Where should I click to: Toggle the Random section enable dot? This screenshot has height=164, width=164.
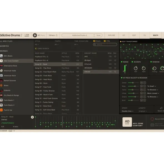151,62
